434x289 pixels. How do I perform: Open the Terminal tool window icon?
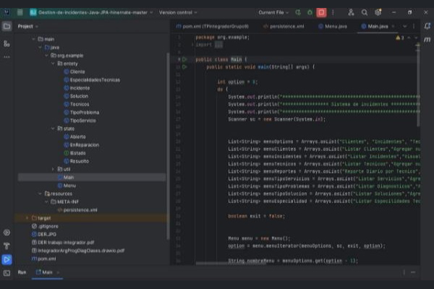point(7,273)
